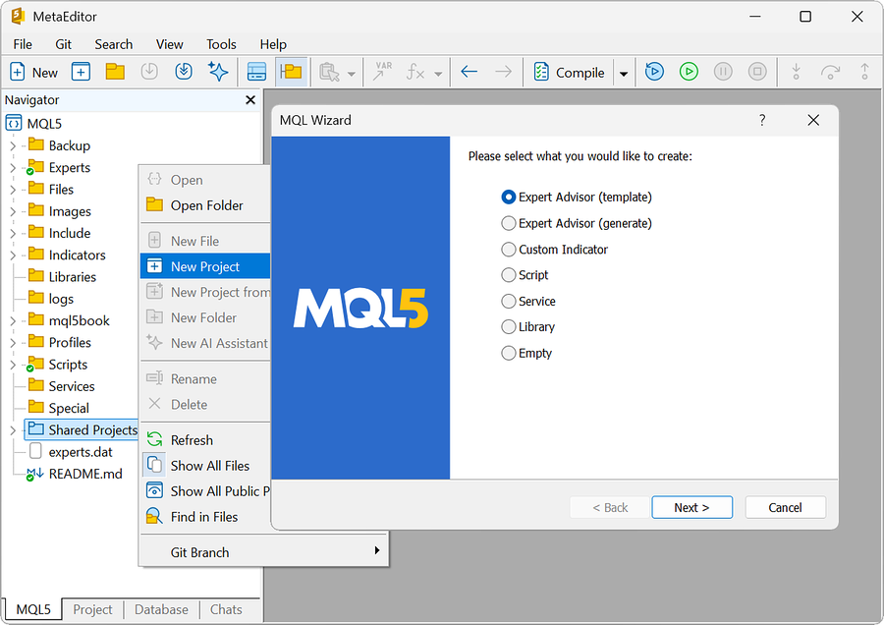Open the Compile dropdown arrow
884x625 pixels.
[624, 73]
